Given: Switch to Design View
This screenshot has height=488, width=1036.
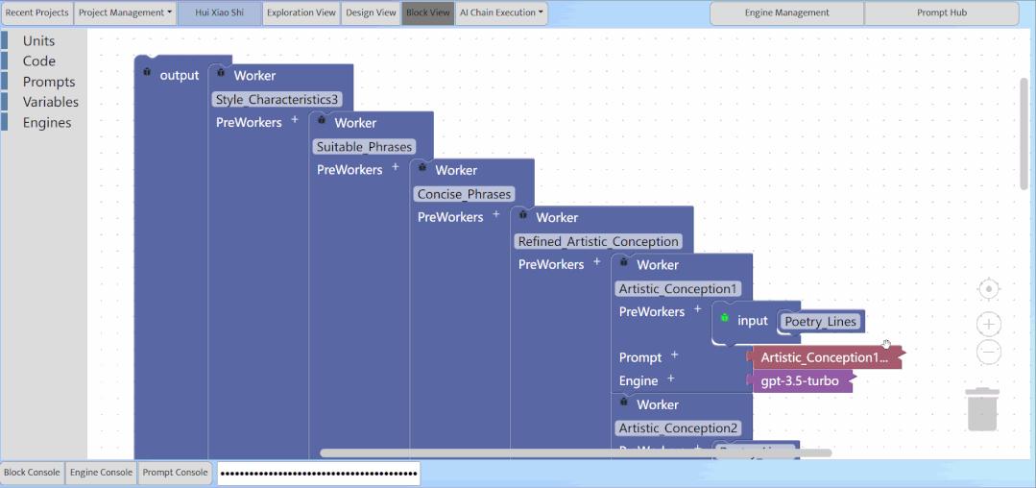Looking at the screenshot, I should pyautogui.click(x=372, y=13).
